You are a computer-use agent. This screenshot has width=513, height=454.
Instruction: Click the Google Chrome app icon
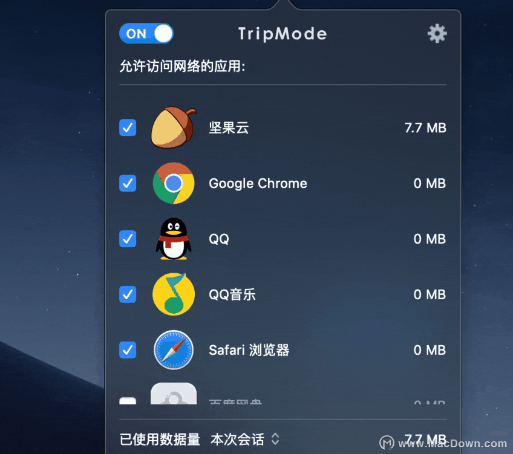point(174,183)
